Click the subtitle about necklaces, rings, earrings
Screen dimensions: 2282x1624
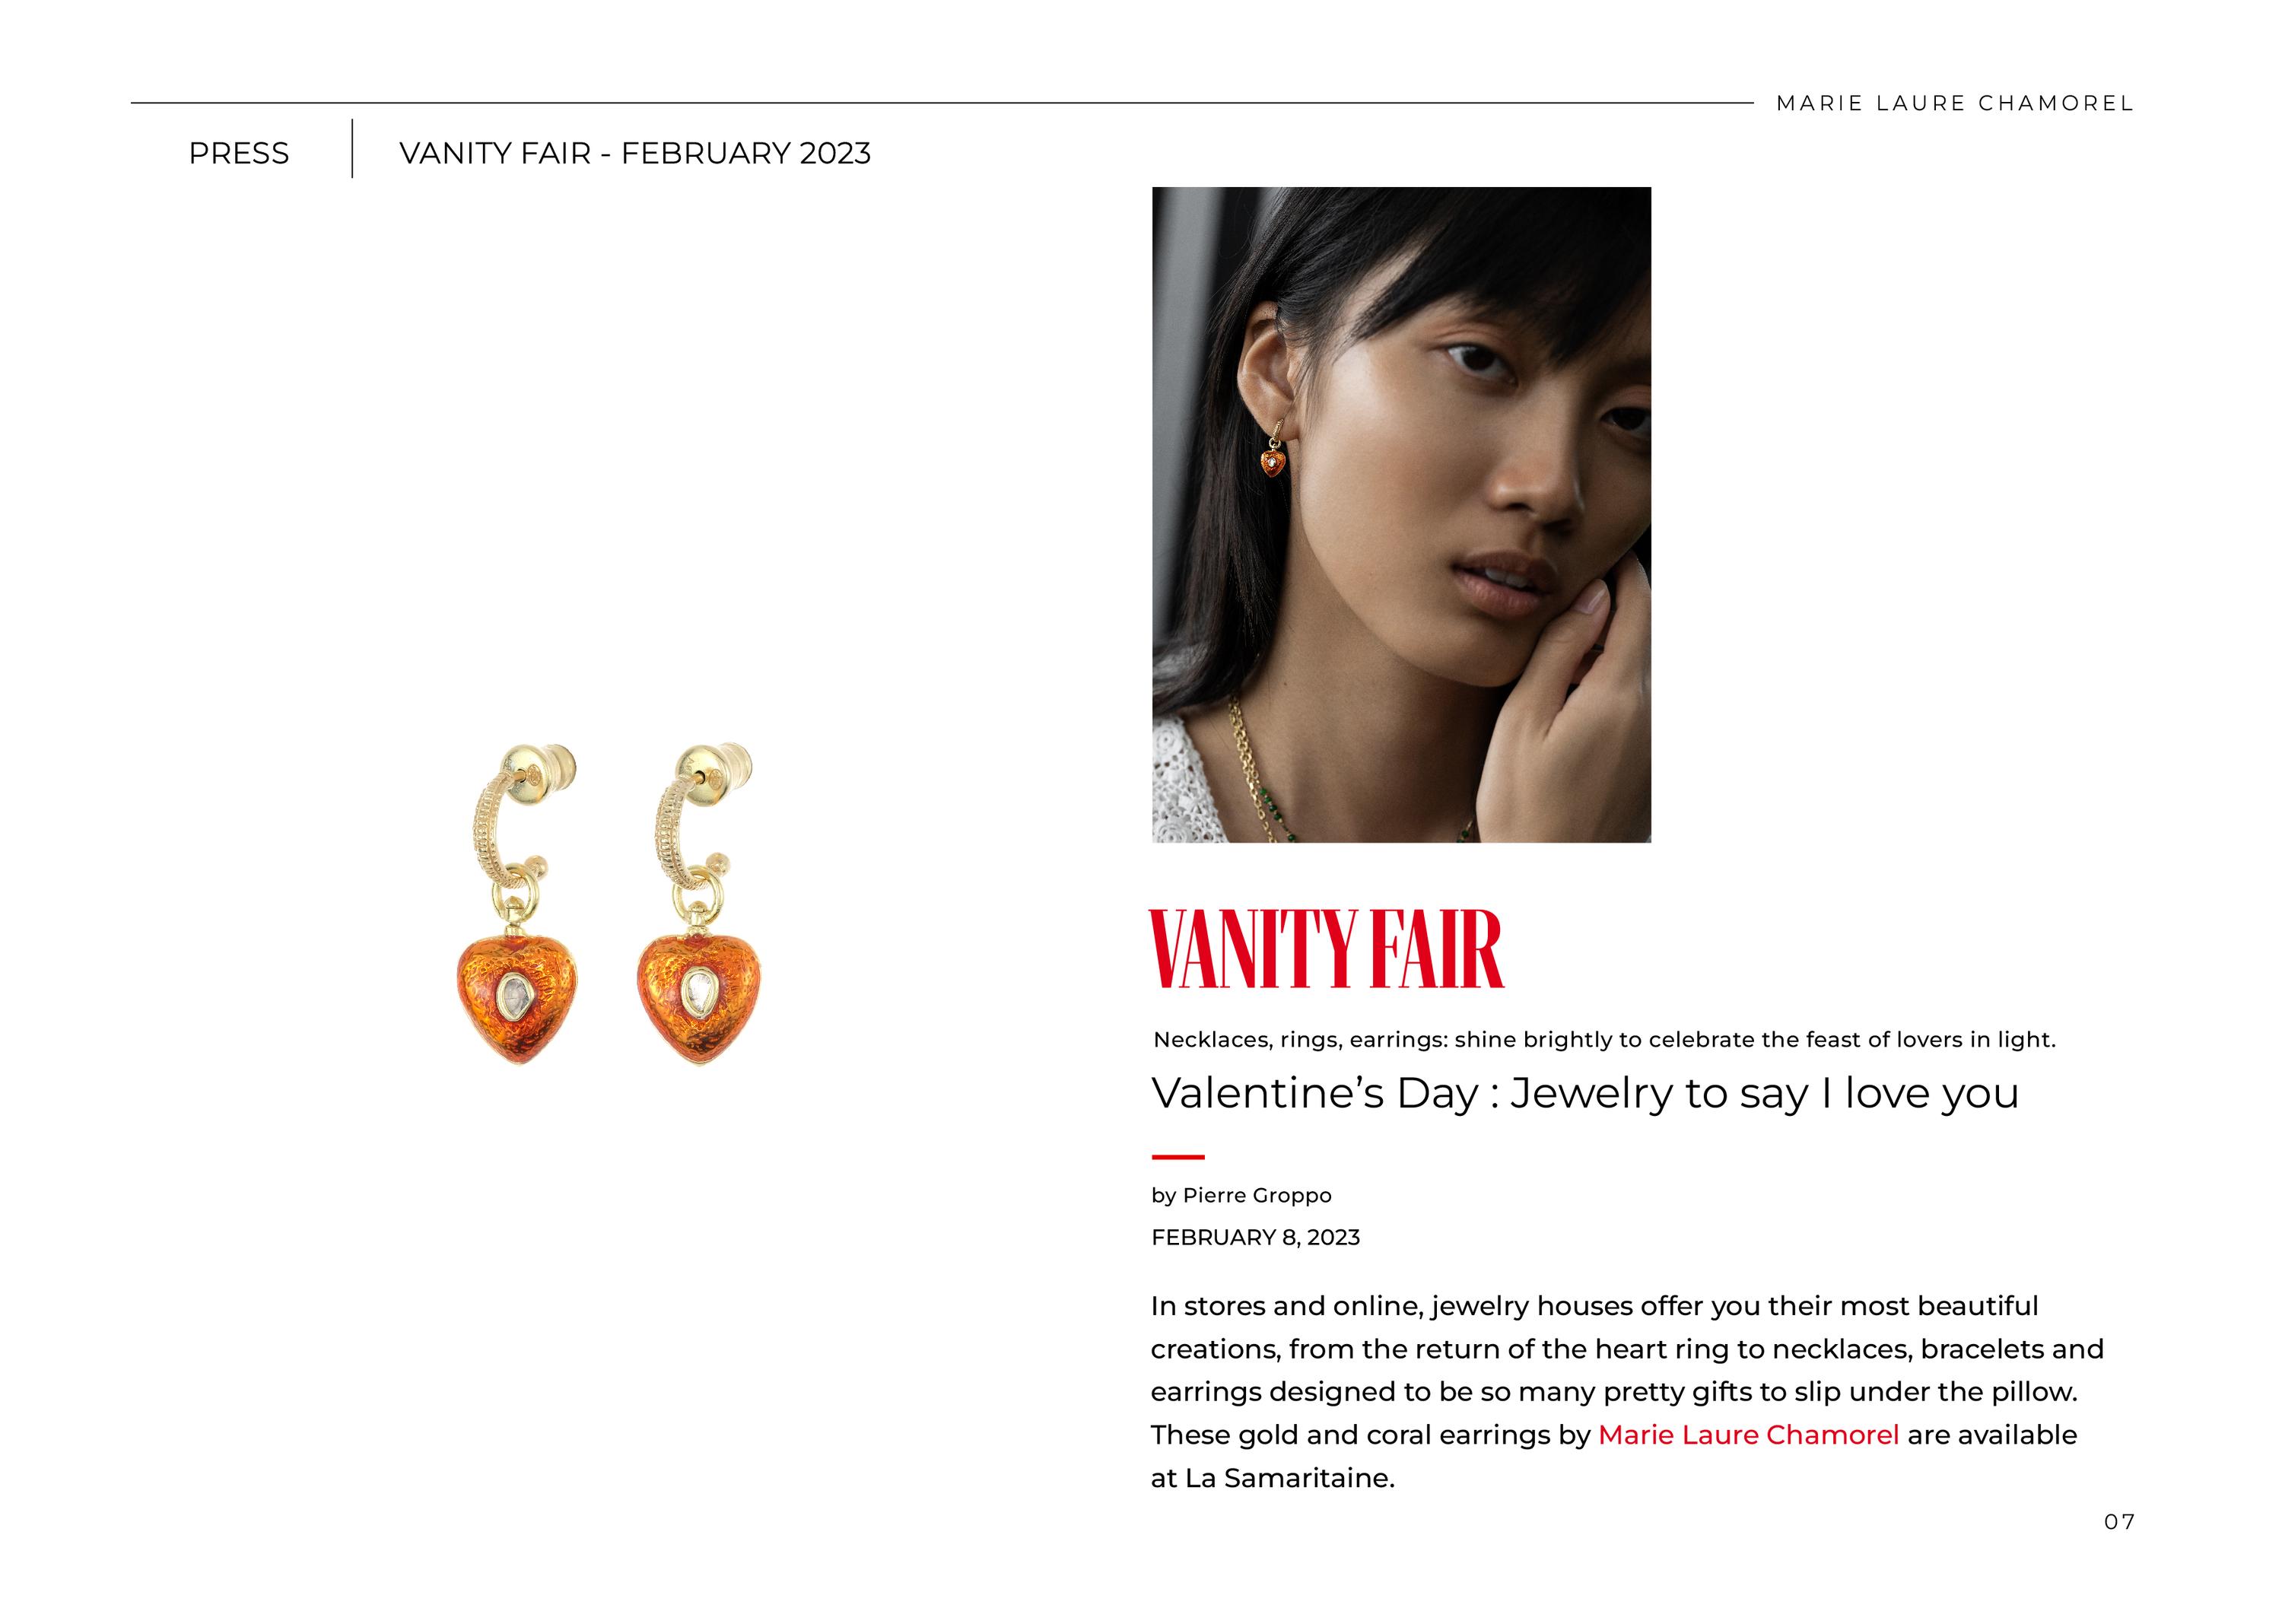pos(1604,1040)
